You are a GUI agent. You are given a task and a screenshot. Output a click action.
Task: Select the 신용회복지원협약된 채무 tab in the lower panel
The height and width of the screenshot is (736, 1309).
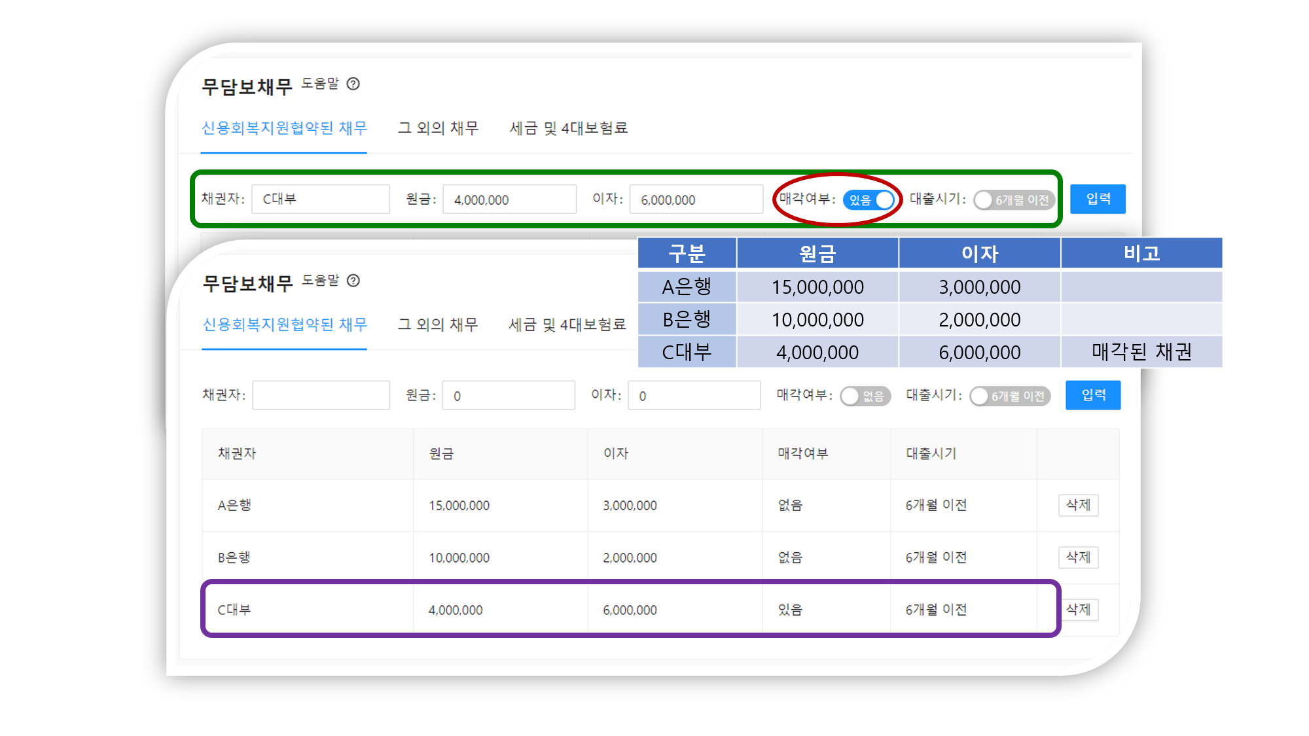point(285,324)
